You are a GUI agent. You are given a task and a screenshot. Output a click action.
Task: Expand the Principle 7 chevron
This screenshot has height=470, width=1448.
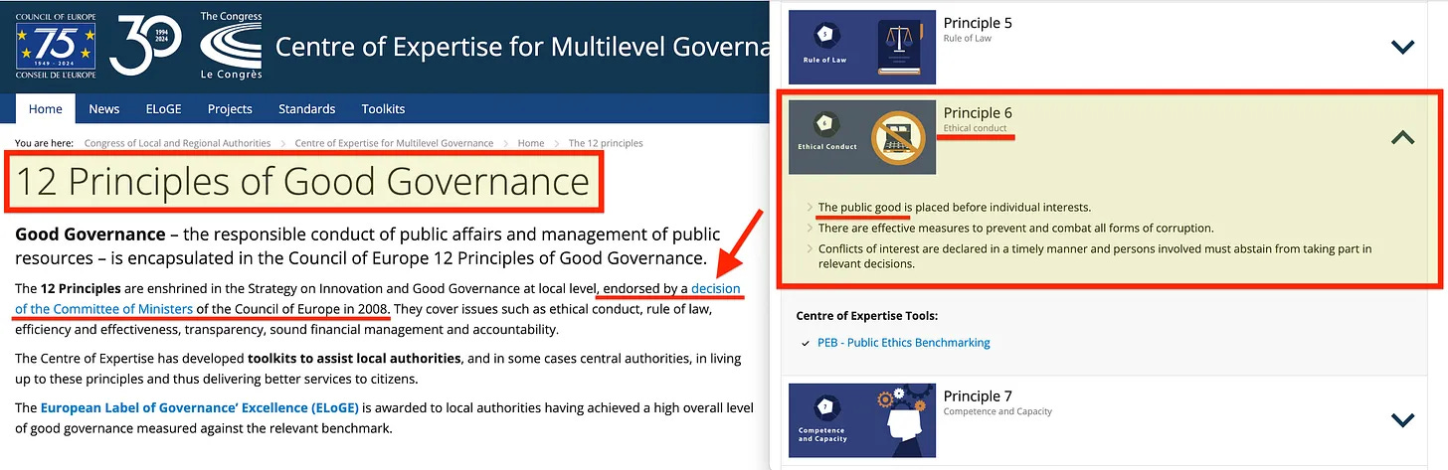click(x=1402, y=419)
